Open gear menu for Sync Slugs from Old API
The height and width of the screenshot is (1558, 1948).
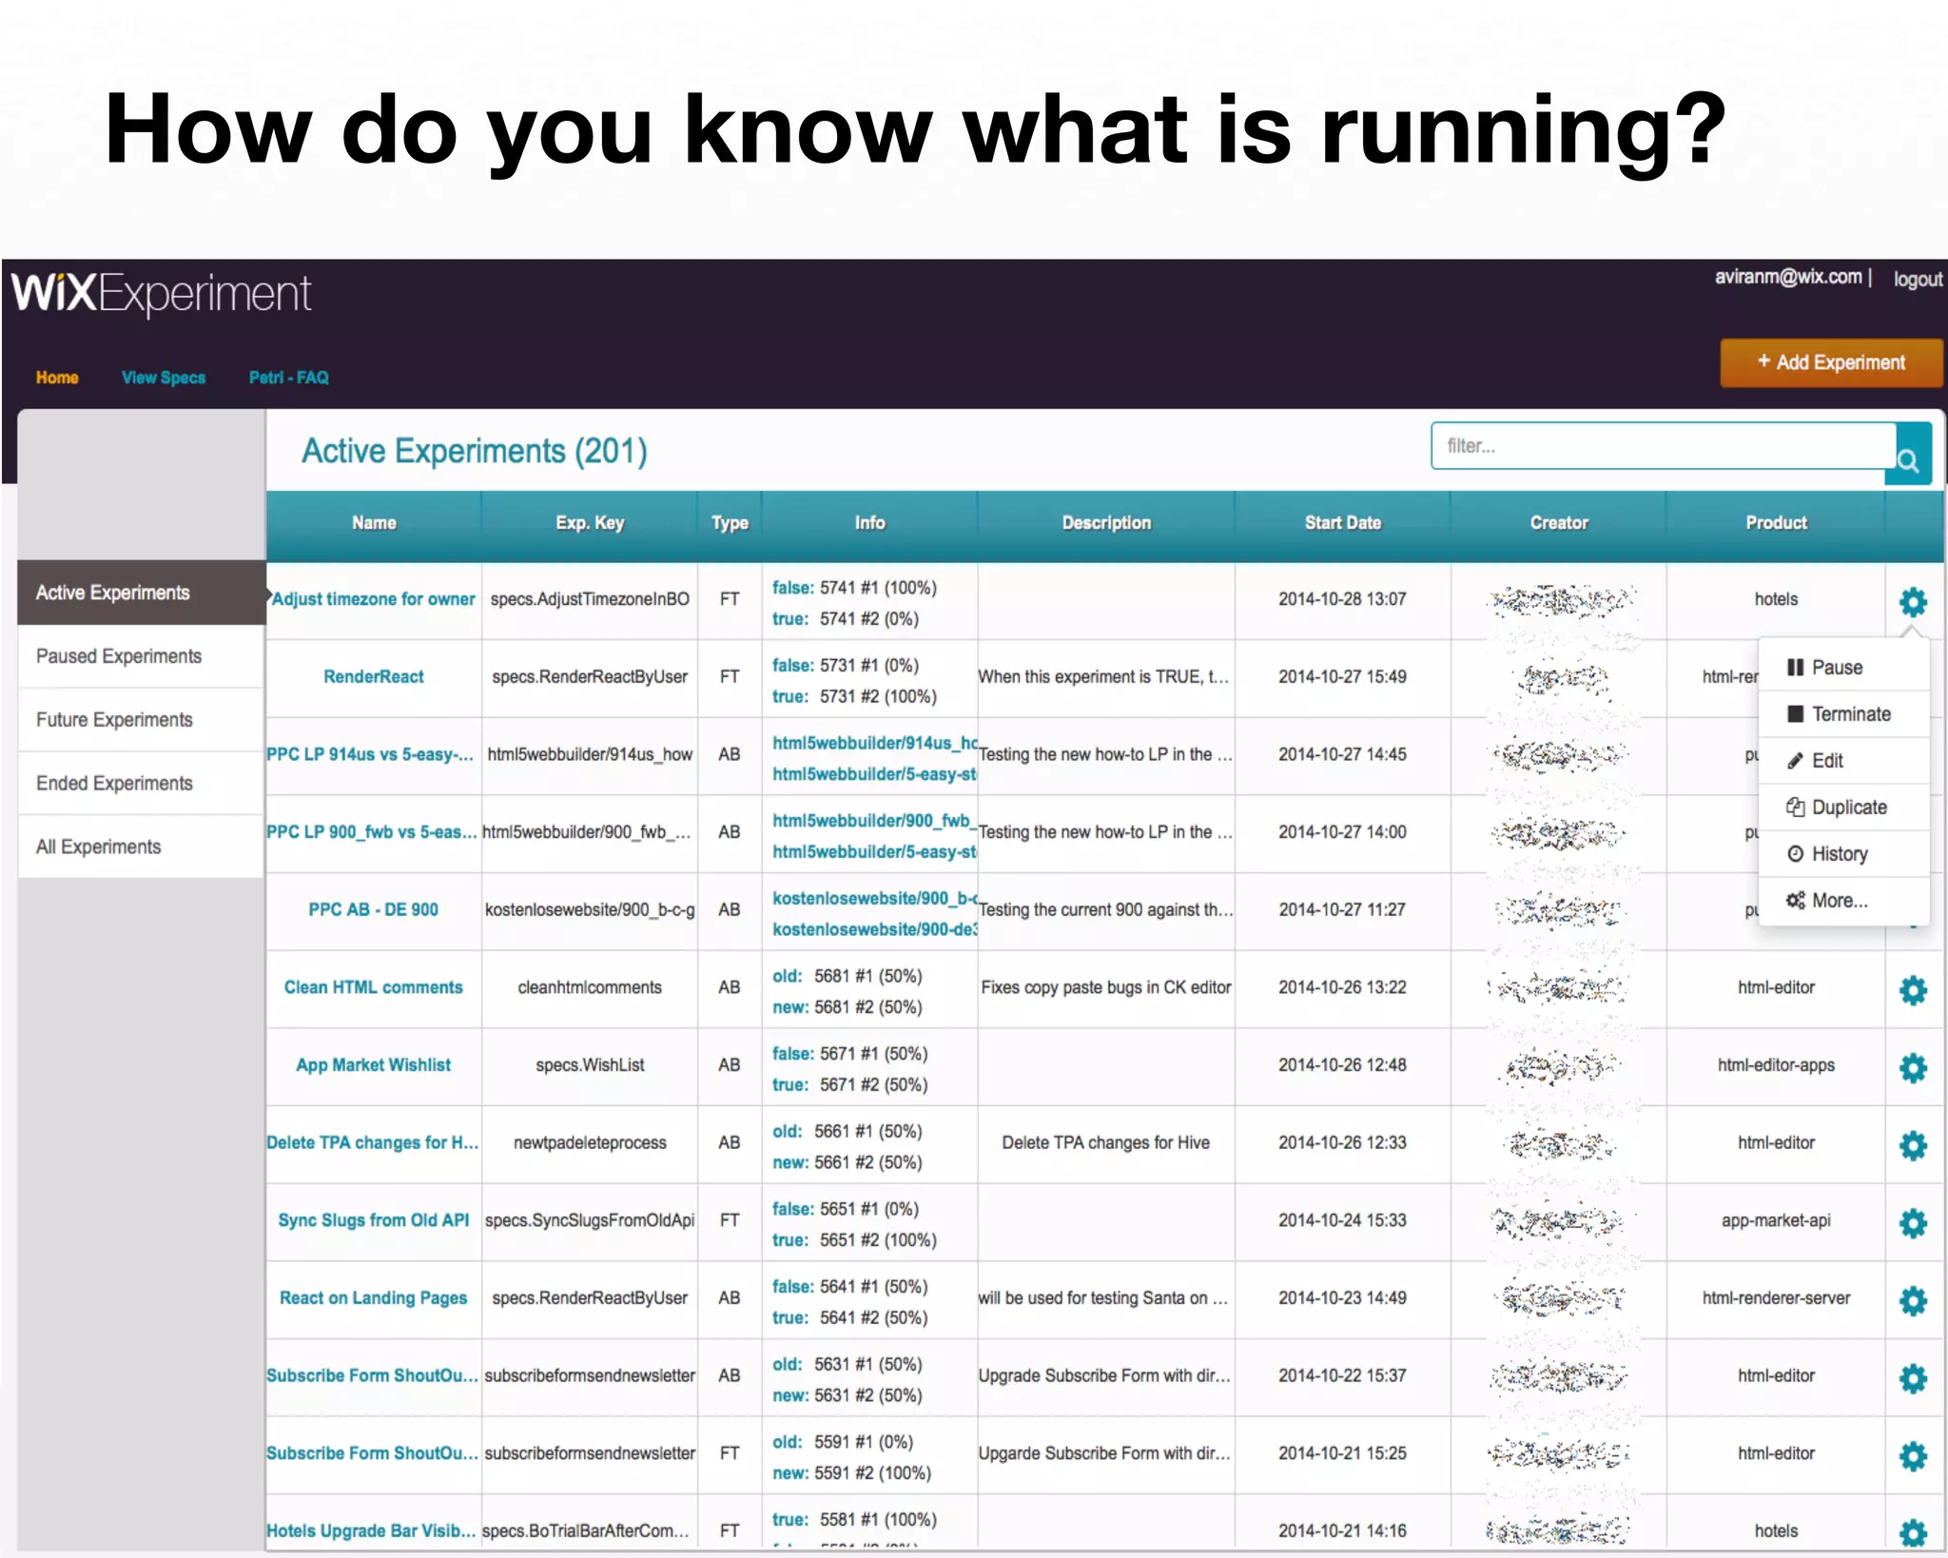pyautogui.click(x=1913, y=1223)
